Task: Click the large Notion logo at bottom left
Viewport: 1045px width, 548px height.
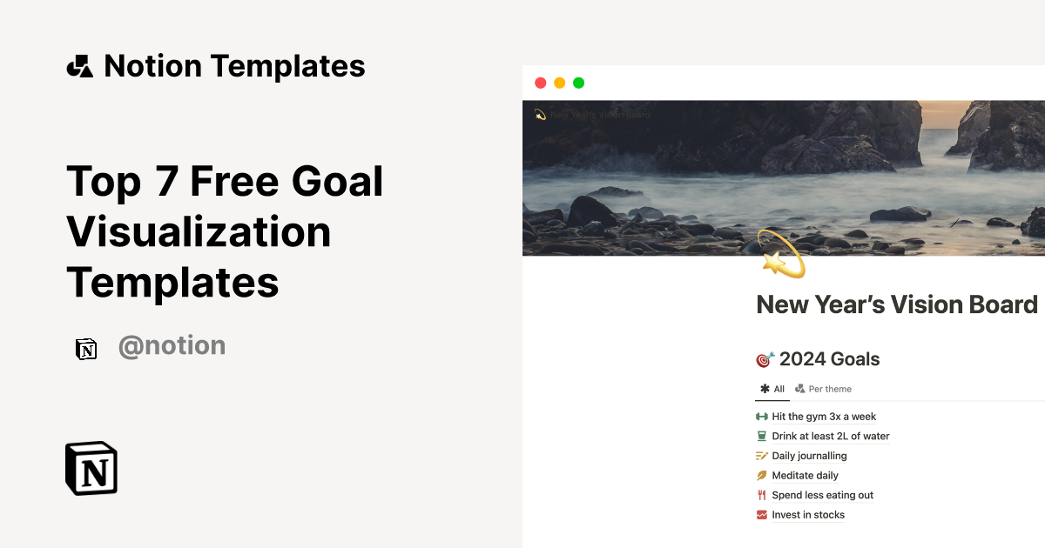Action: [x=90, y=468]
